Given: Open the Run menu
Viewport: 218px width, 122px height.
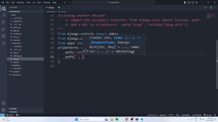Looking at the screenshot, I should tap(39, 2).
